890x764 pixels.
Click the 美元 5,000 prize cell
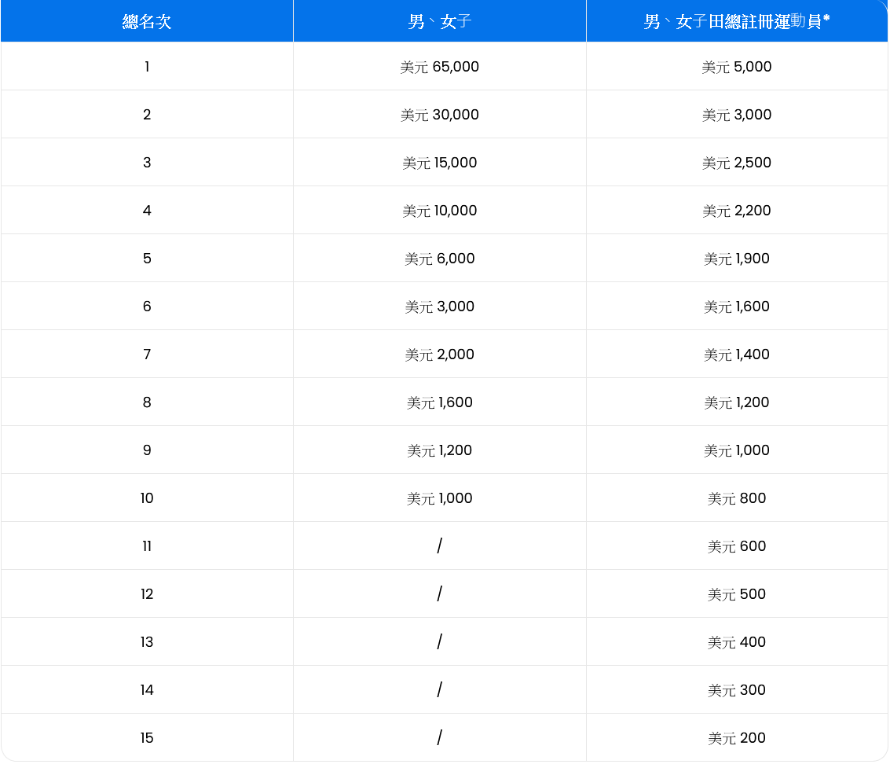[737, 67]
